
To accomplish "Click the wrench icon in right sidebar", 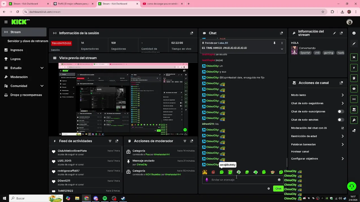I will tap(354, 120).
